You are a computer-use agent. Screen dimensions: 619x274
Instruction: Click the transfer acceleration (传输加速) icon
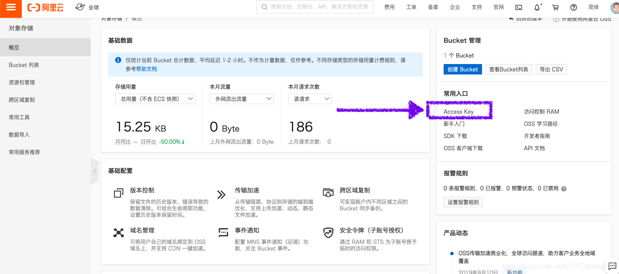[221, 194]
